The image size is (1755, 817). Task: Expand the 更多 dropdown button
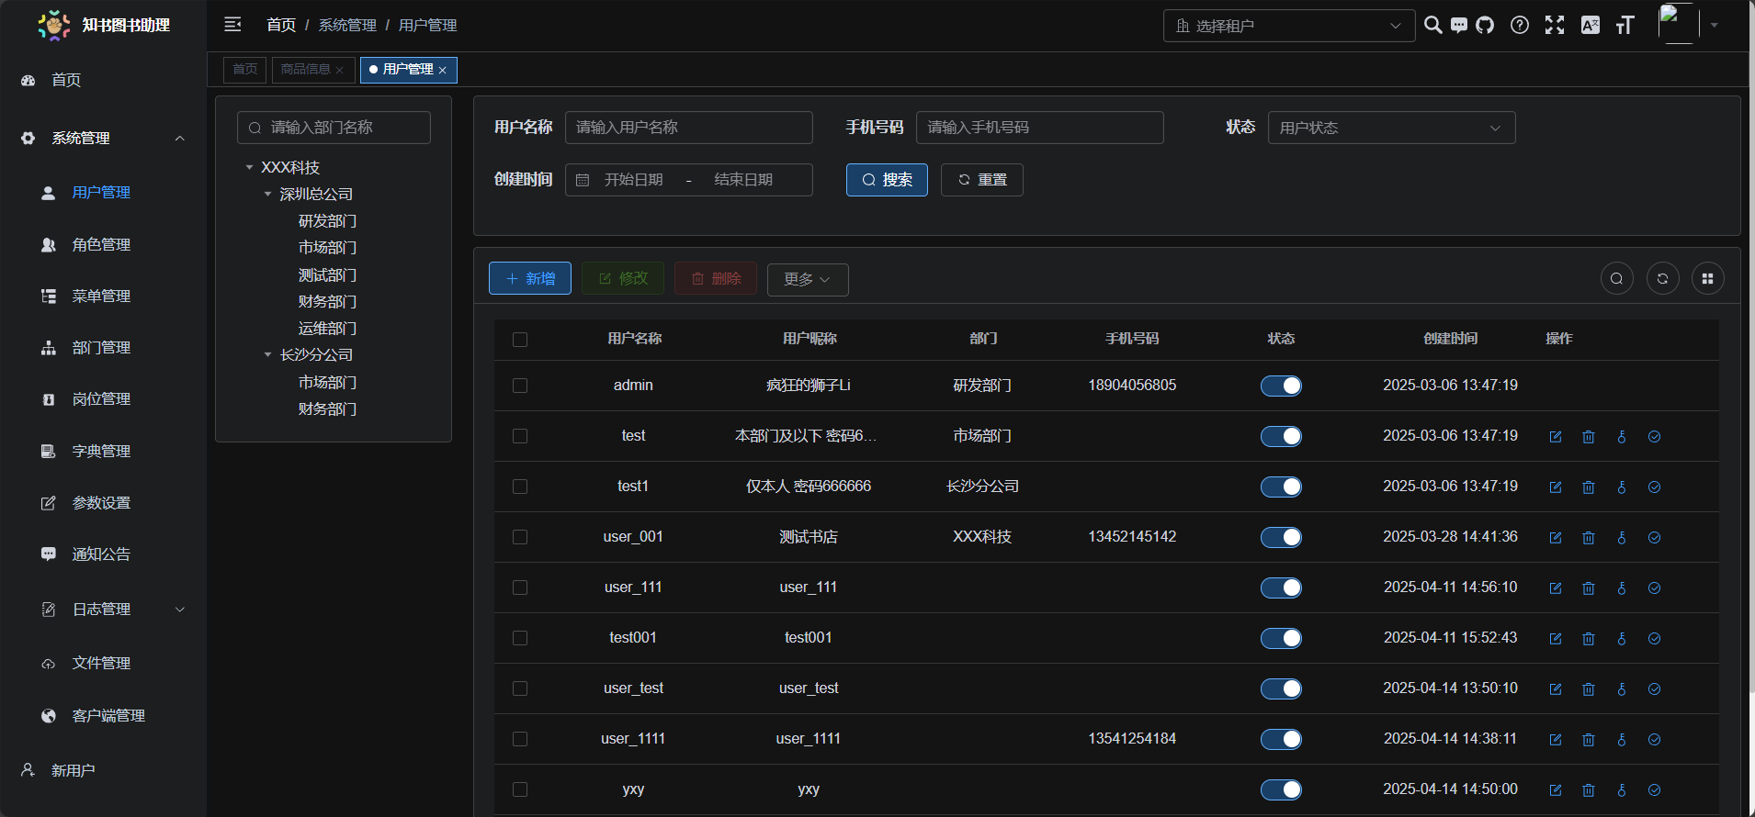[807, 279]
